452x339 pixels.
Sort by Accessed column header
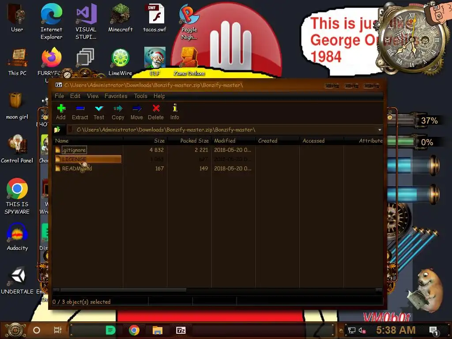[x=321, y=141]
